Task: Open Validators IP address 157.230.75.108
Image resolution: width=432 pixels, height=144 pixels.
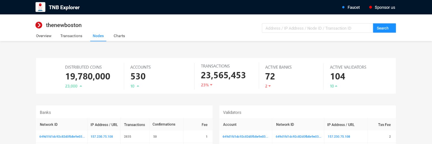Action: [339, 137]
